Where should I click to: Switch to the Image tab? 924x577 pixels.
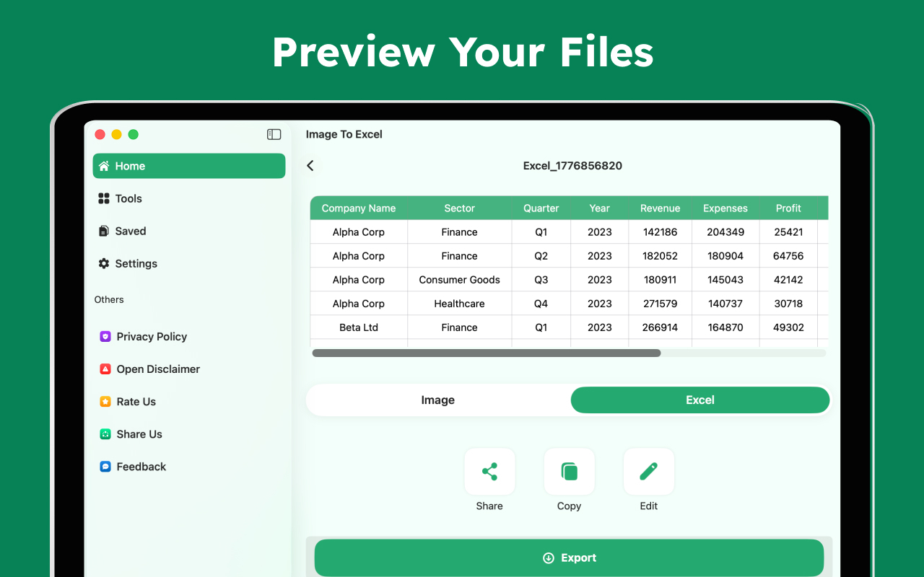coord(438,400)
